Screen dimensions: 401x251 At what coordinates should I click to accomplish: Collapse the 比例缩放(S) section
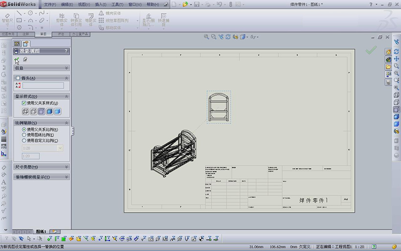click(x=66, y=123)
